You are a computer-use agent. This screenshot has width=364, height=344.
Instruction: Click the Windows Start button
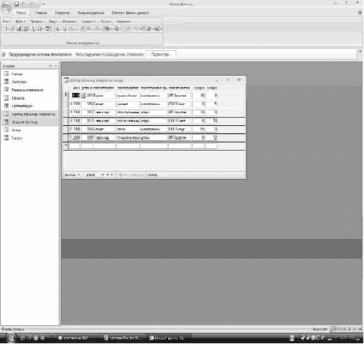click(10, 338)
